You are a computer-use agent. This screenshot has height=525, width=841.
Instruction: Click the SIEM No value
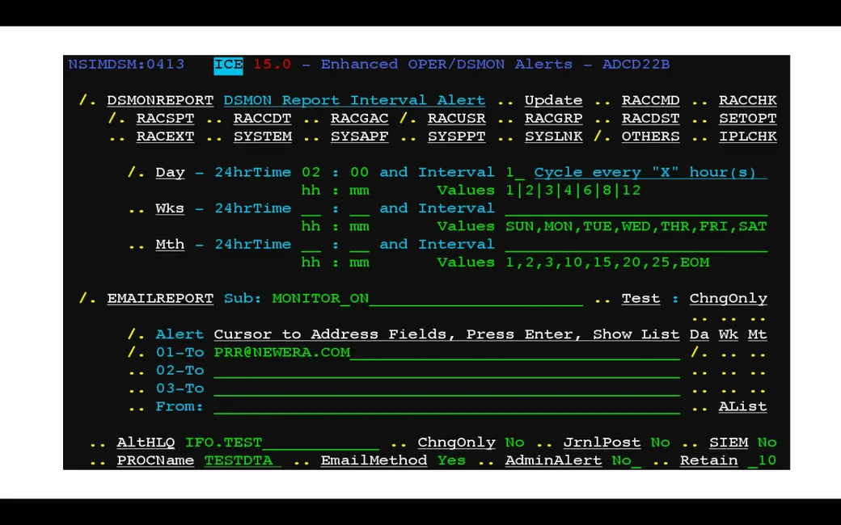(x=767, y=443)
